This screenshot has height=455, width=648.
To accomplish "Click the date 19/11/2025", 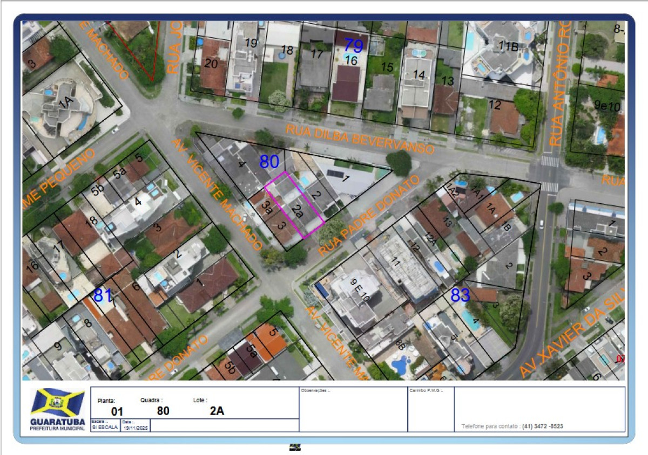I will [135, 427].
